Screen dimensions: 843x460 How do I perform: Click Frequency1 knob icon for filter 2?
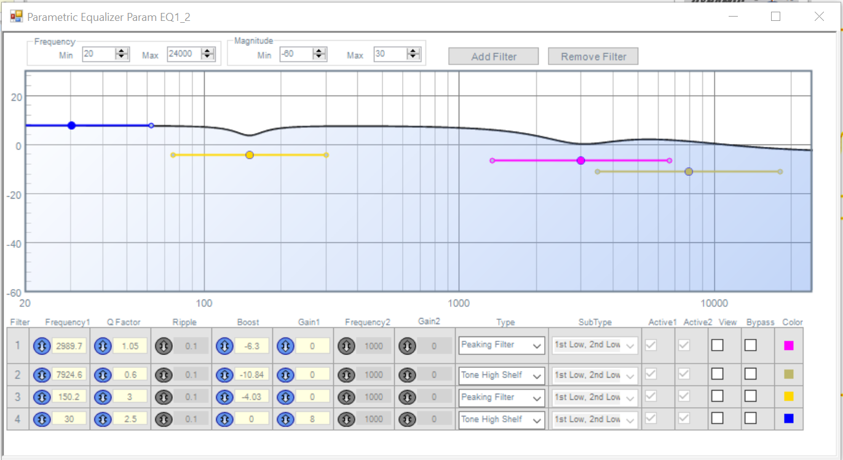(x=42, y=375)
